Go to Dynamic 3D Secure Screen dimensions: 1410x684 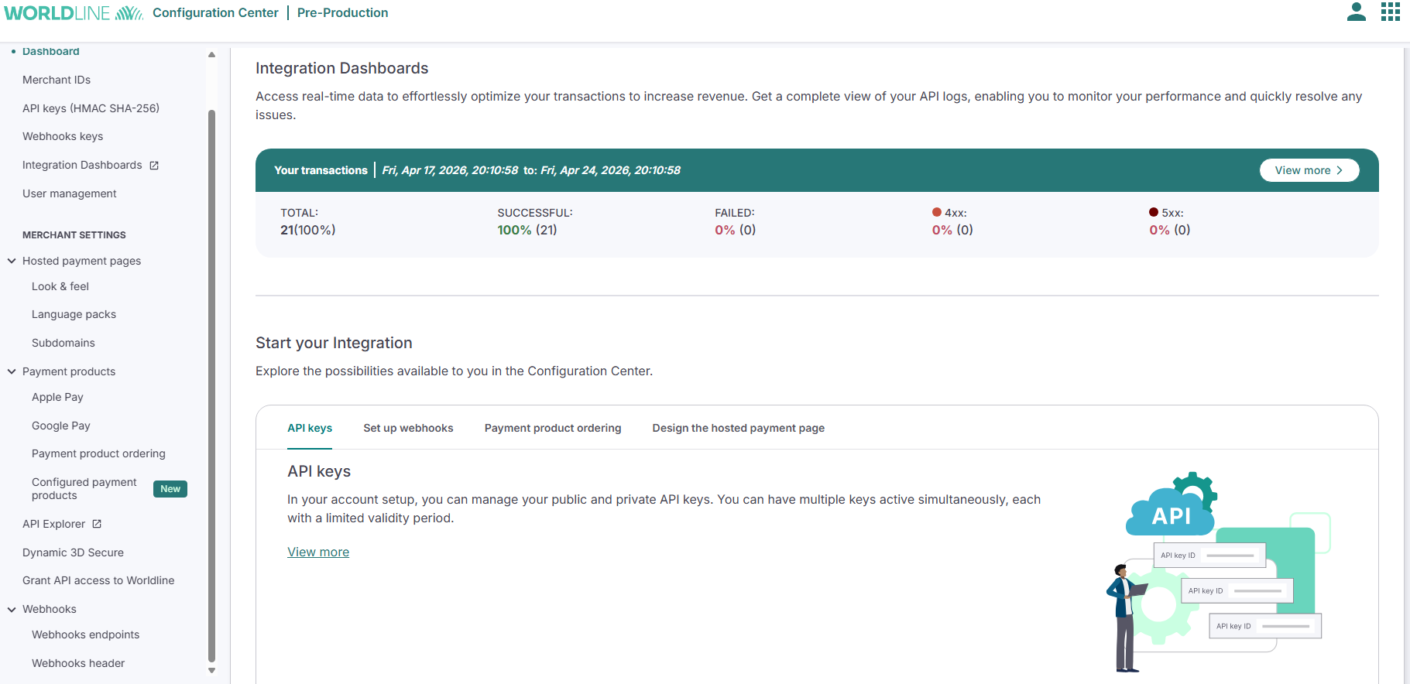click(73, 552)
